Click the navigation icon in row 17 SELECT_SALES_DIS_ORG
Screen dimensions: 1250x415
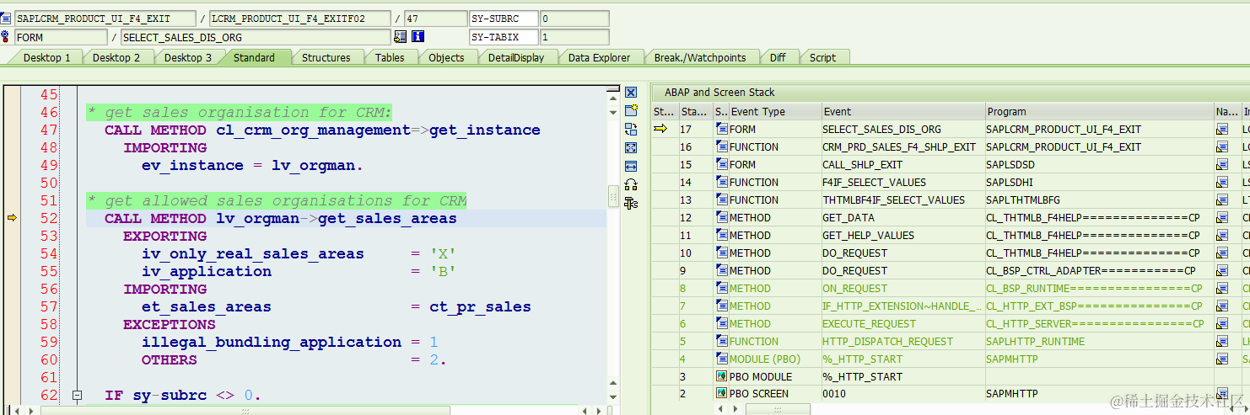1222,130
